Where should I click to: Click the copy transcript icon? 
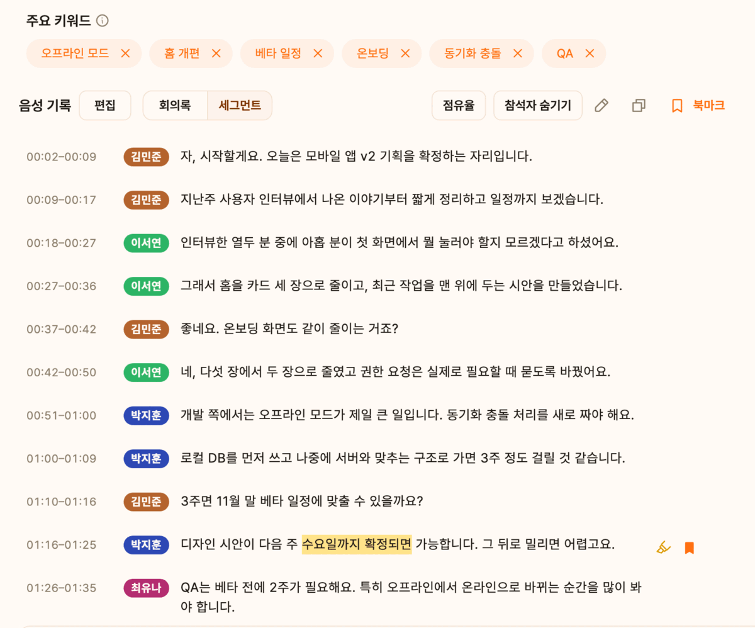(x=639, y=105)
